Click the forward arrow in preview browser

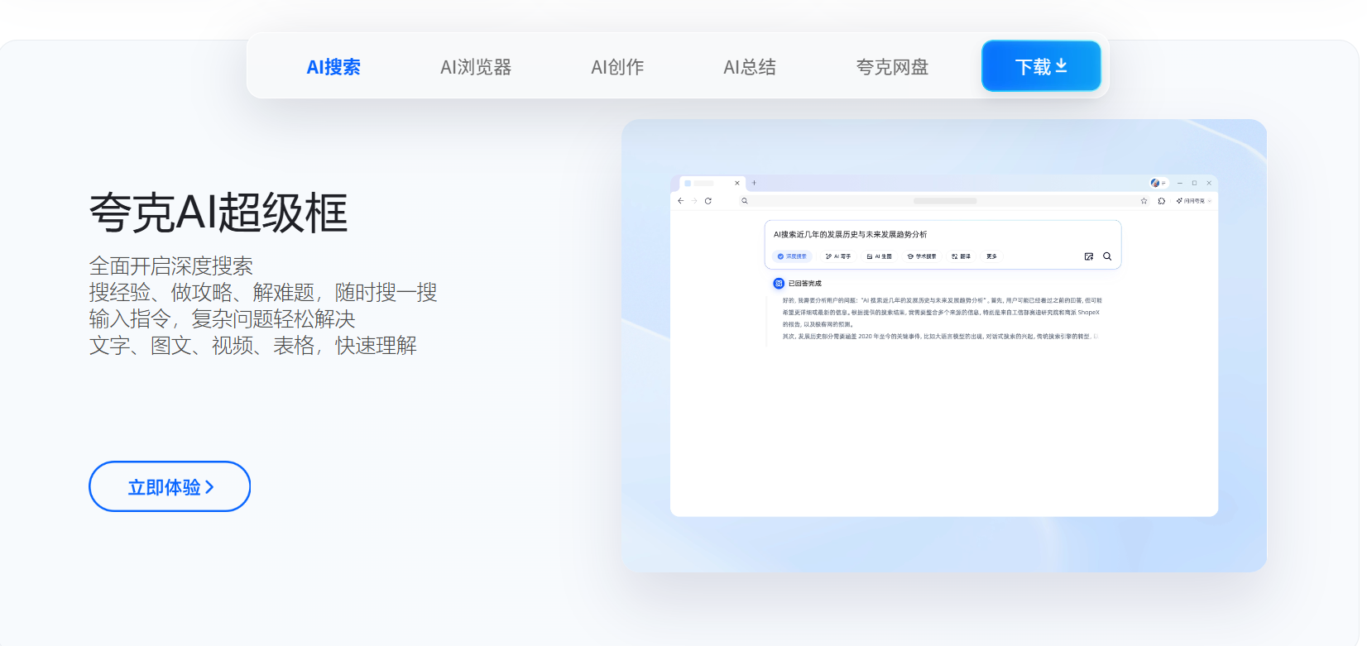[x=694, y=201]
